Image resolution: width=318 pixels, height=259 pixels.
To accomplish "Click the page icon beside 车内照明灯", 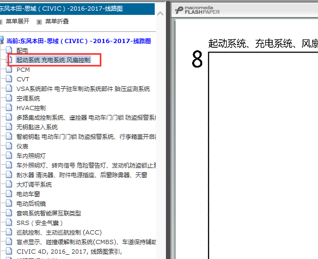I will [x=9, y=155].
